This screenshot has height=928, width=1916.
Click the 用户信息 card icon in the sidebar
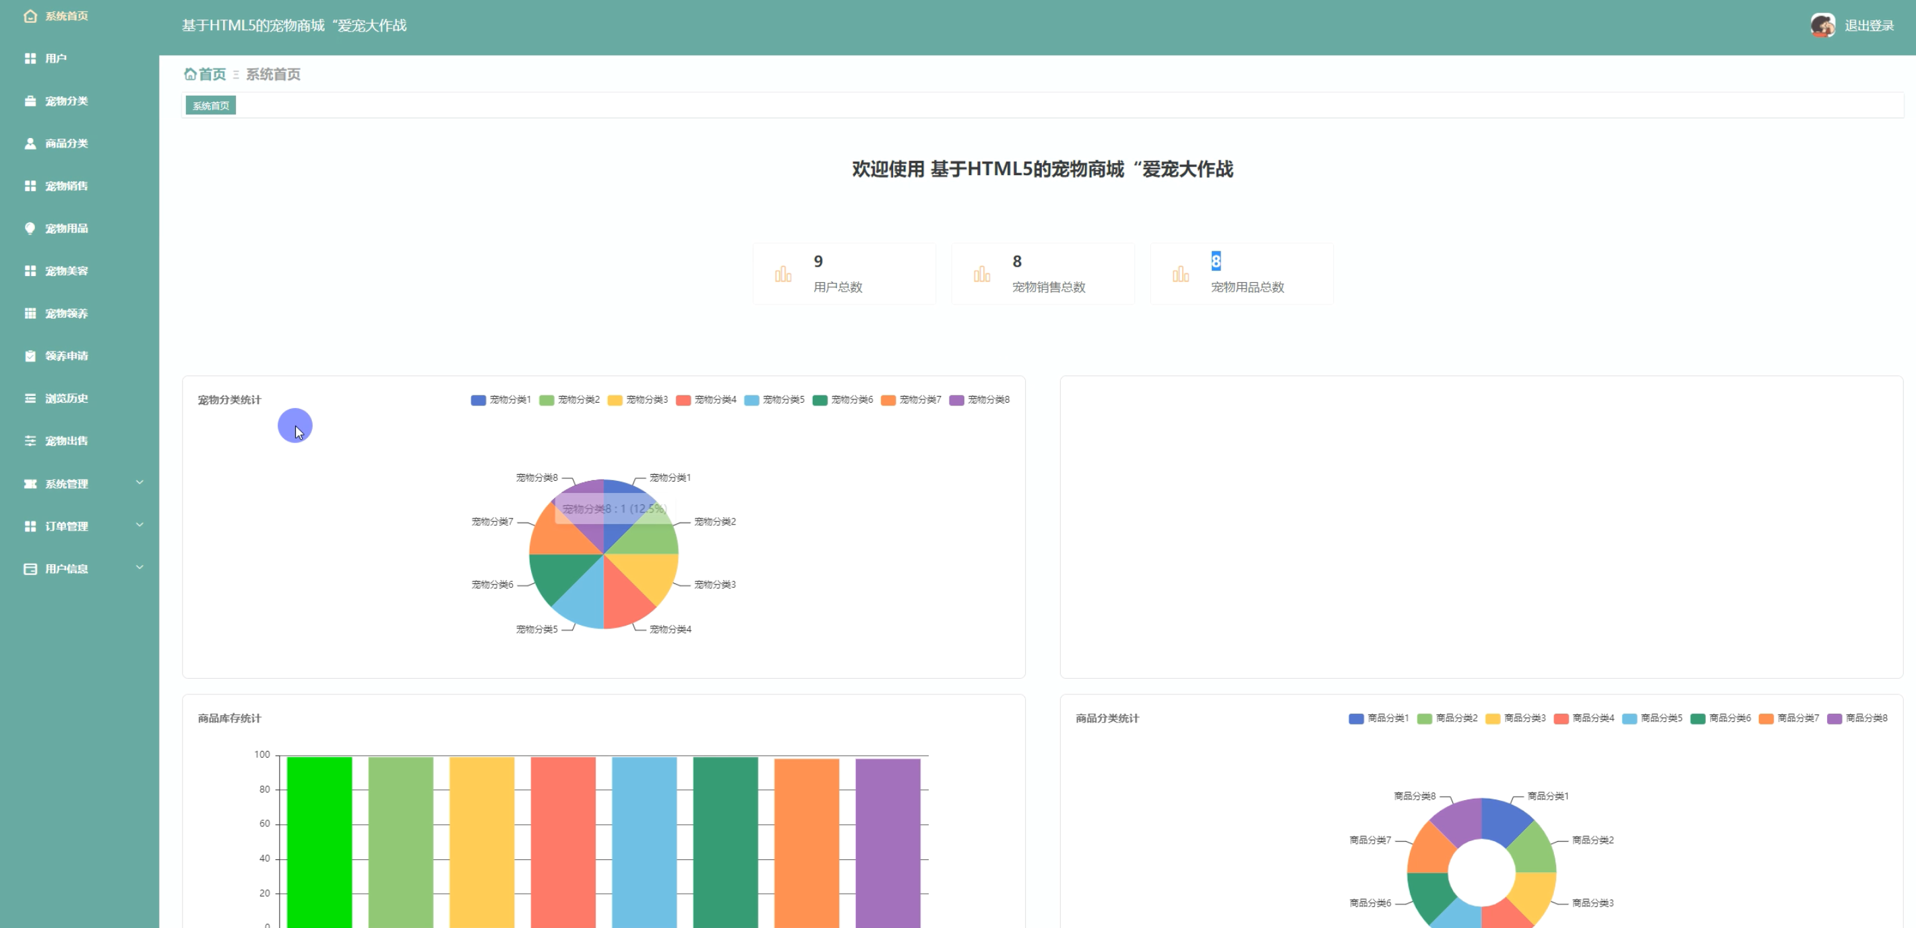(30, 568)
